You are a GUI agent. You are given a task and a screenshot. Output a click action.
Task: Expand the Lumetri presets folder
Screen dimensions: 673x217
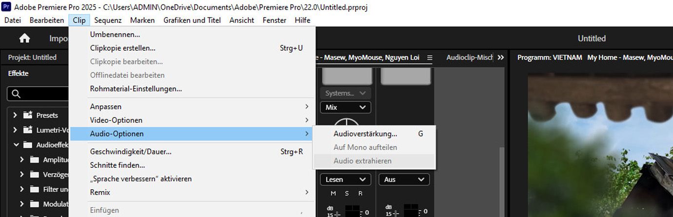point(15,130)
